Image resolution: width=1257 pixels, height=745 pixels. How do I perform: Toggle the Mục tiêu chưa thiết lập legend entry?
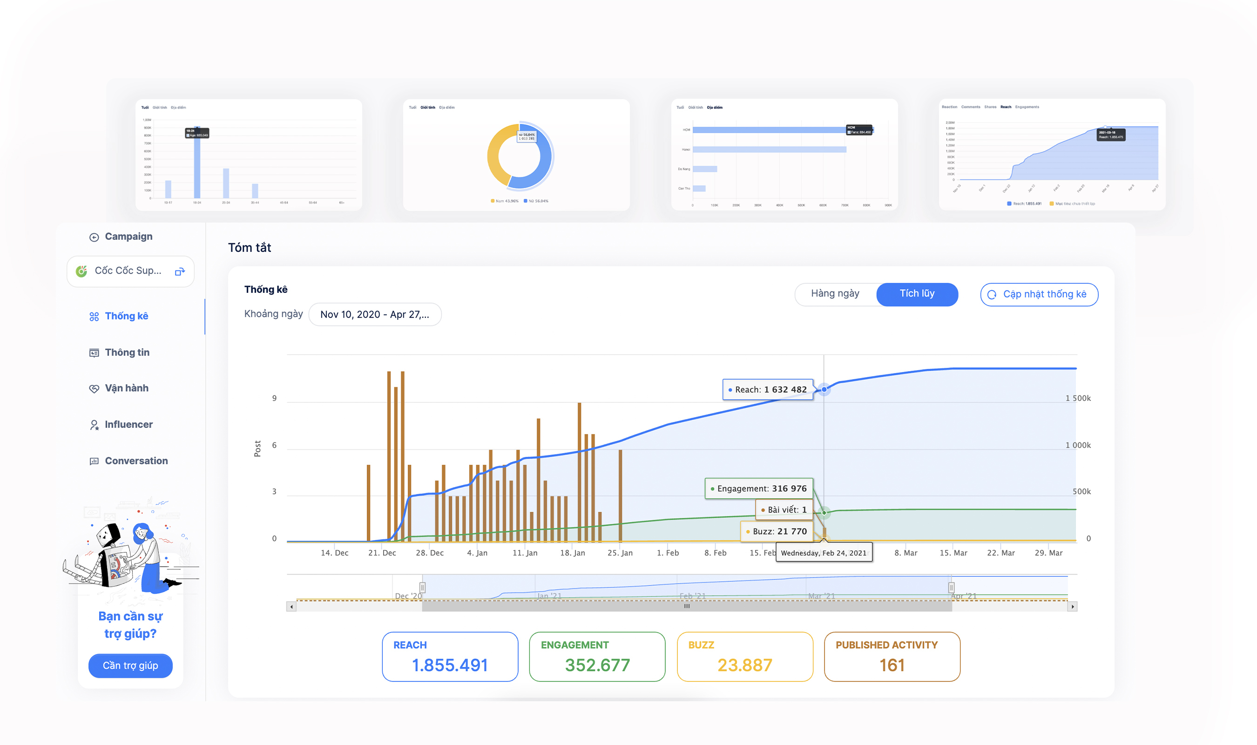point(1072,203)
